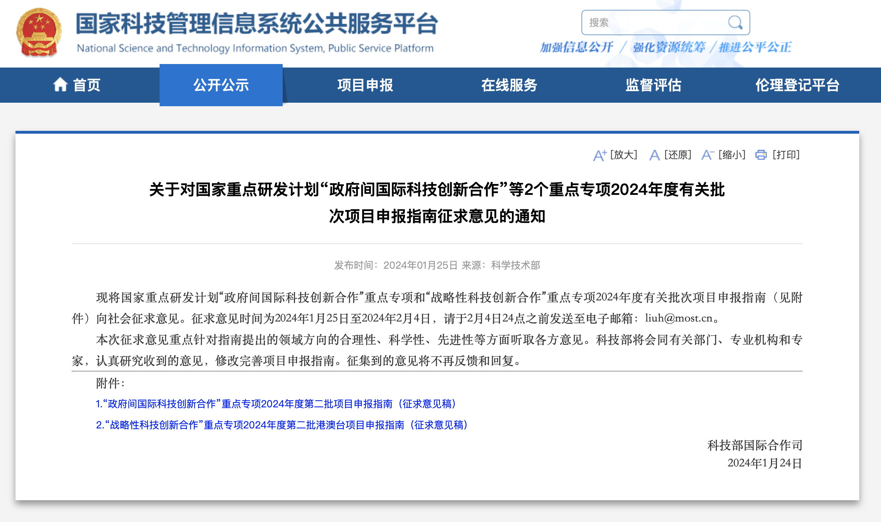The height and width of the screenshot is (522, 881).
Task: Select the 公开公示 navigation tab
Action: [221, 85]
